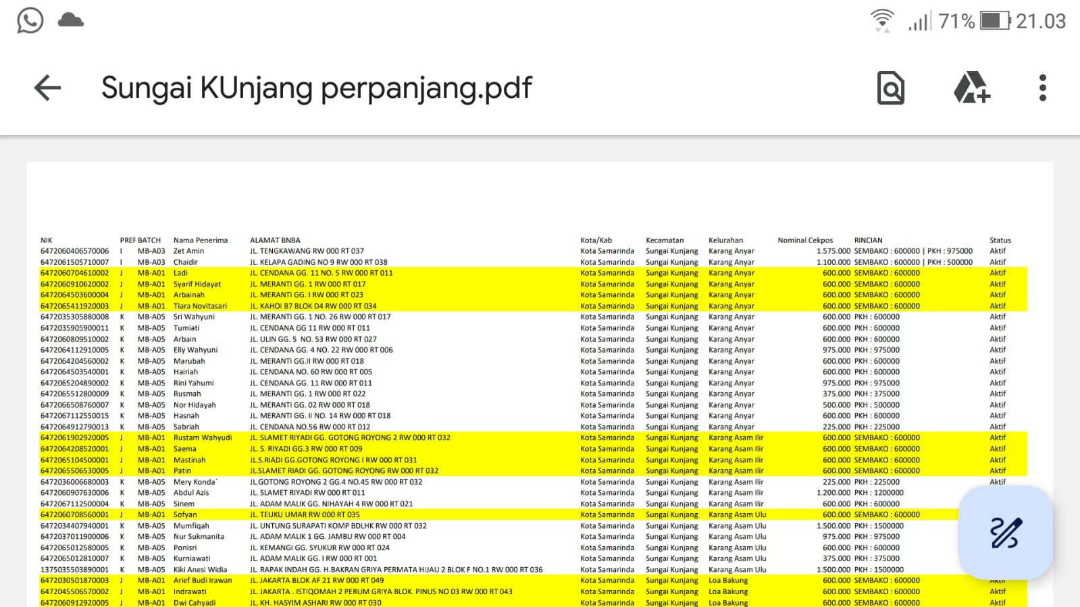Tap the 21.03 clock in status bar
Viewport: 1080px width, 607px height.
click(x=1041, y=21)
